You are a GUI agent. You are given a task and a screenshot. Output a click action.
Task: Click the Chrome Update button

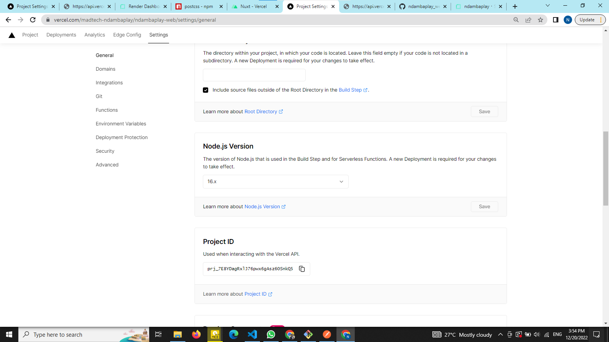point(590,20)
